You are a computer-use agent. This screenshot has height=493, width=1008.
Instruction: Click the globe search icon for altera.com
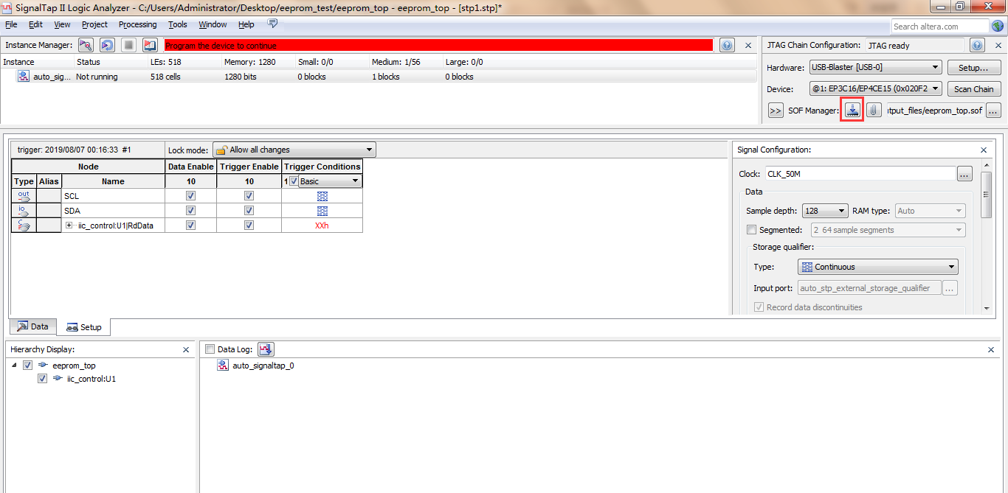(998, 26)
